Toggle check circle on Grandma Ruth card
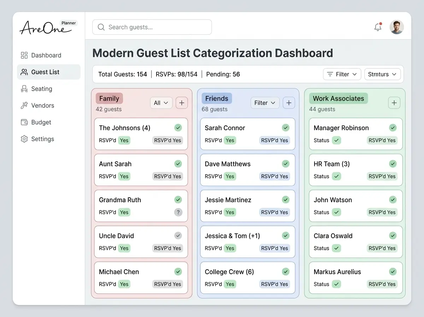Screen dimensions: 424x317 click(x=178, y=200)
